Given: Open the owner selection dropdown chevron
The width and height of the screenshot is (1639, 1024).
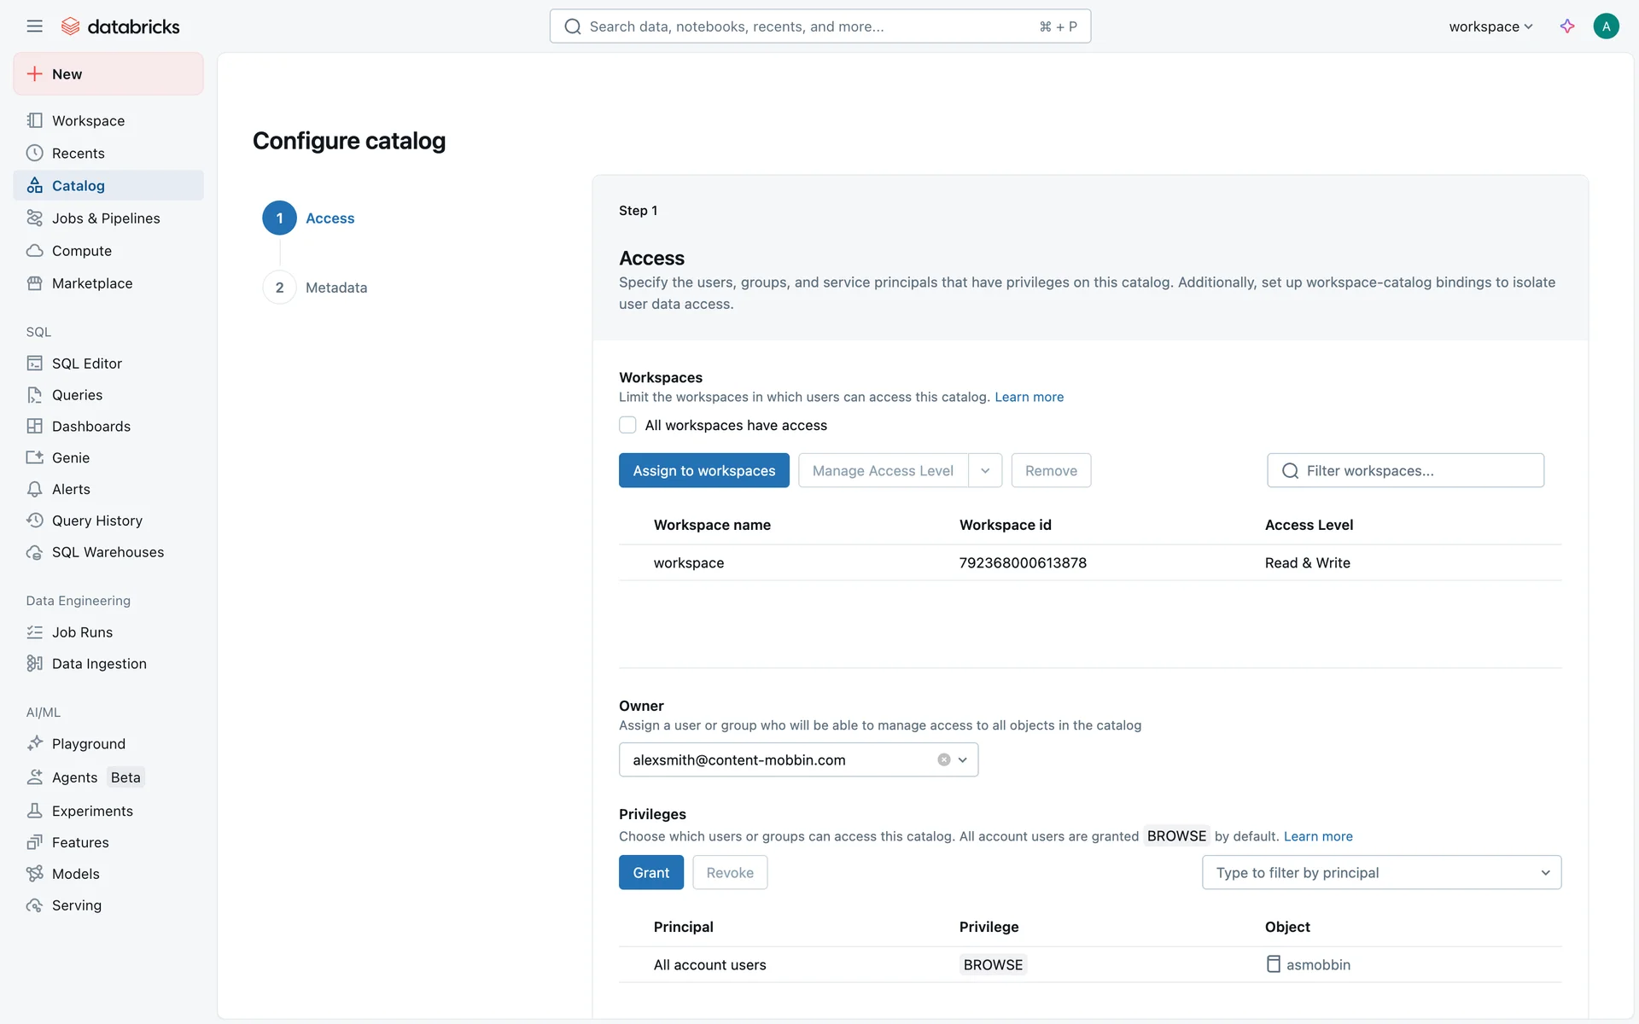Looking at the screenshot, I should click(963, 759).
